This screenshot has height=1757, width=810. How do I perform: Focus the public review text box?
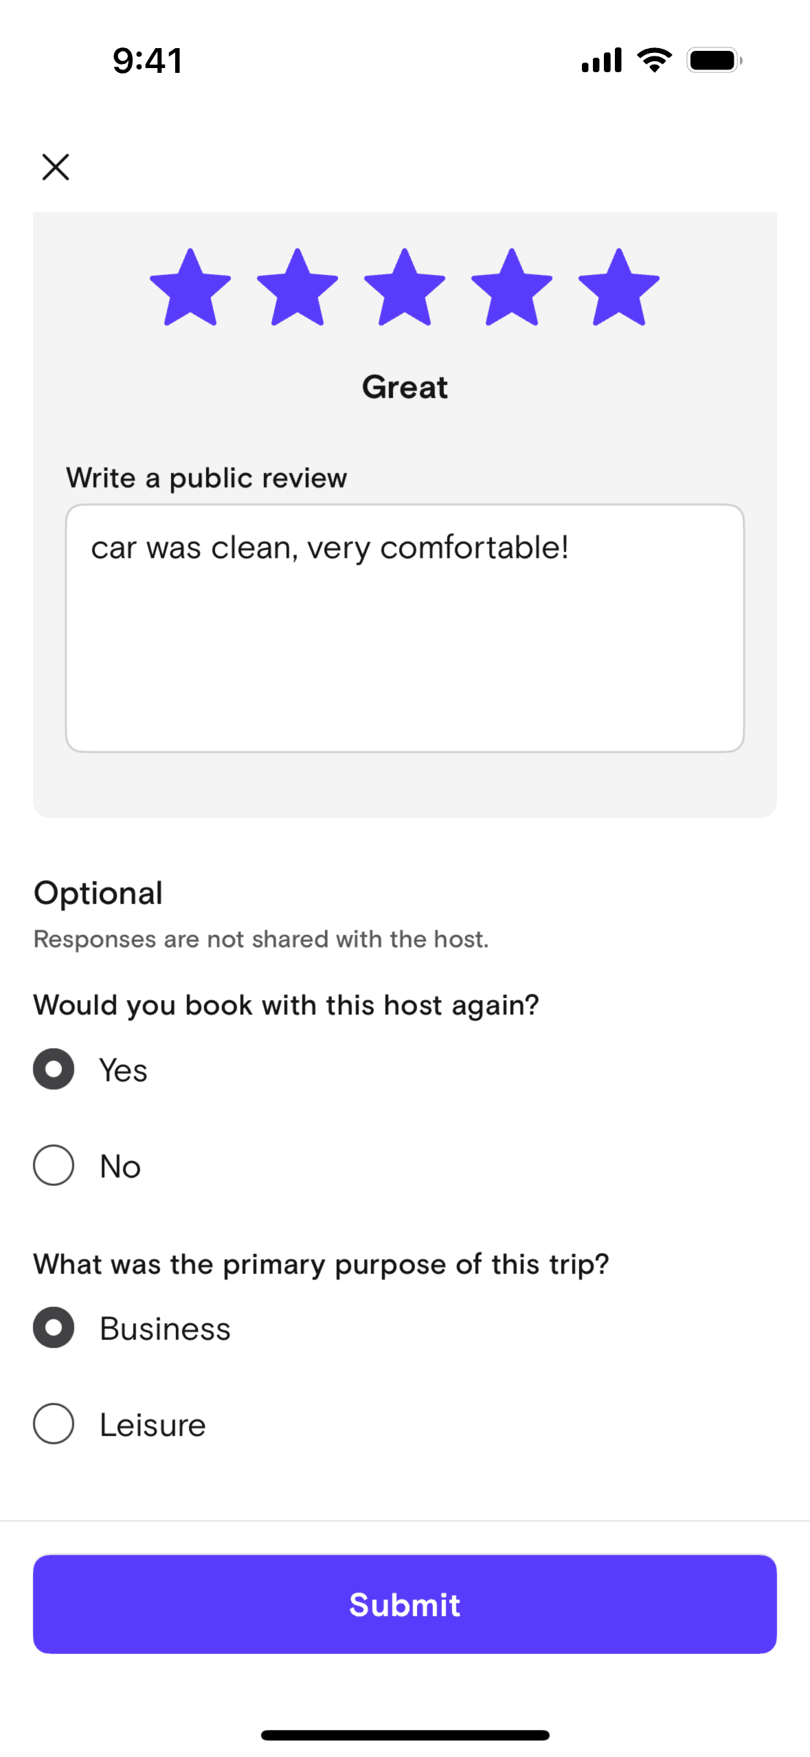[x=405, y=628]
